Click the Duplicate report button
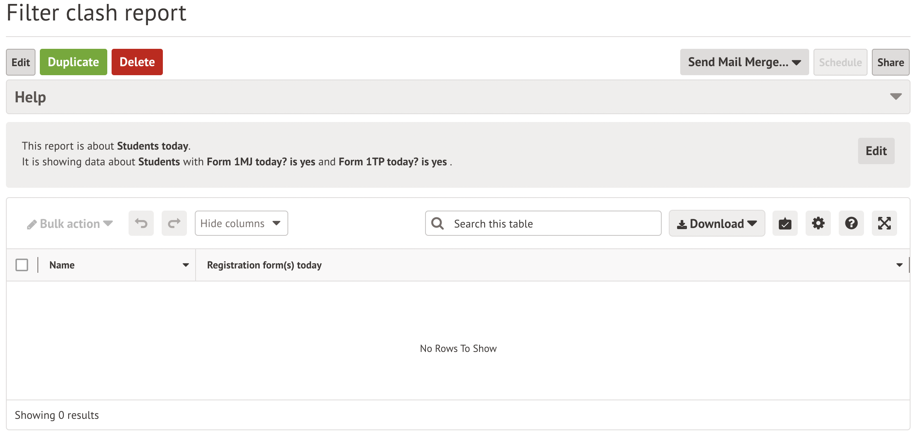 tap(73, 61)
